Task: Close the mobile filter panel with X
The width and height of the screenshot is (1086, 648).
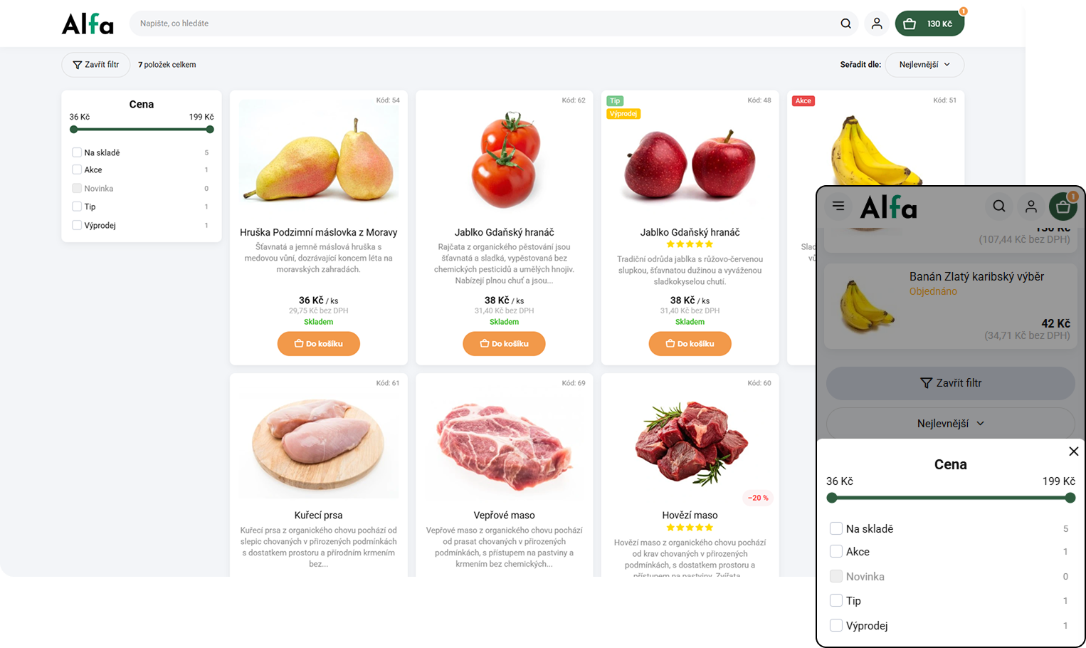Action: click(x=1073, y=451)
